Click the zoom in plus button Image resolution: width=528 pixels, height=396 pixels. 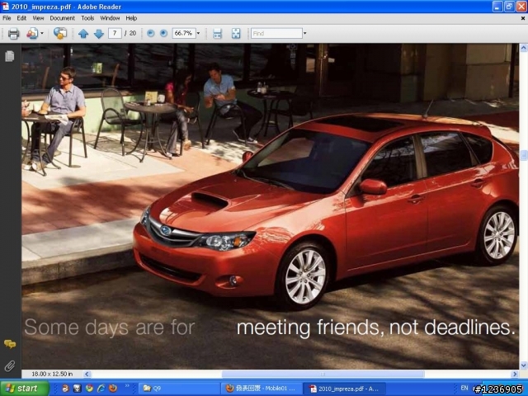(163, 33)
